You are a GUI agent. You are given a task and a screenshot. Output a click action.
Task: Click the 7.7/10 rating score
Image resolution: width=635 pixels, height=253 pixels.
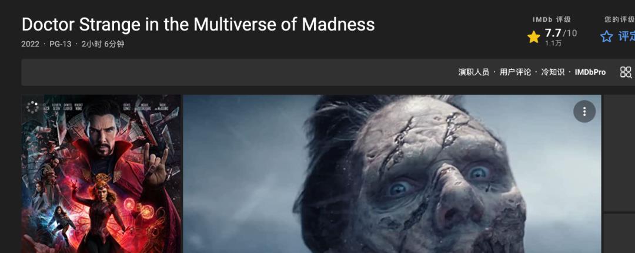[560, 33]
